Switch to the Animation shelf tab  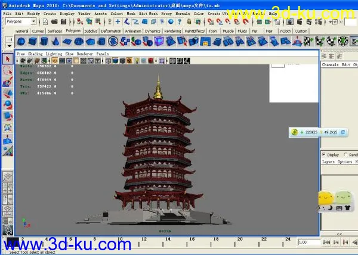coord(133,31)
